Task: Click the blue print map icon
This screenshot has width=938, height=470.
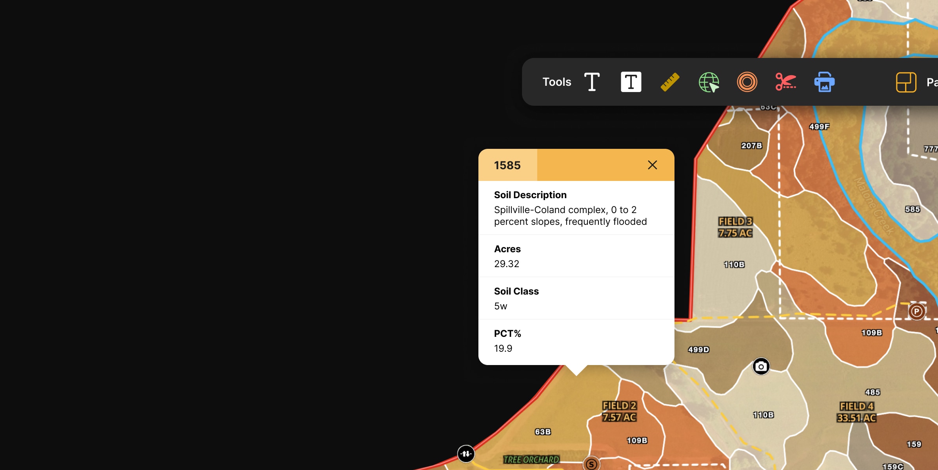Action: tap(824, 82)
